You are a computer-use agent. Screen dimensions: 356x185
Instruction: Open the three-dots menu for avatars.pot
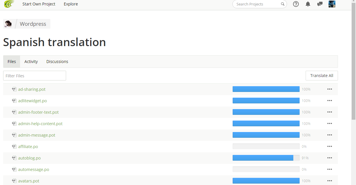330,181
